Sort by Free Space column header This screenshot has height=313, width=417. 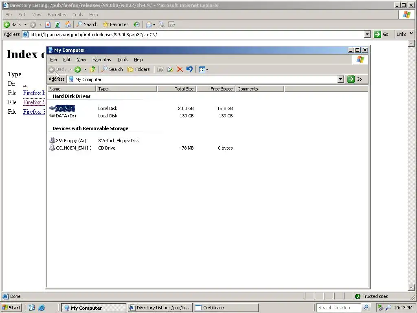click(x=216, y=88)
